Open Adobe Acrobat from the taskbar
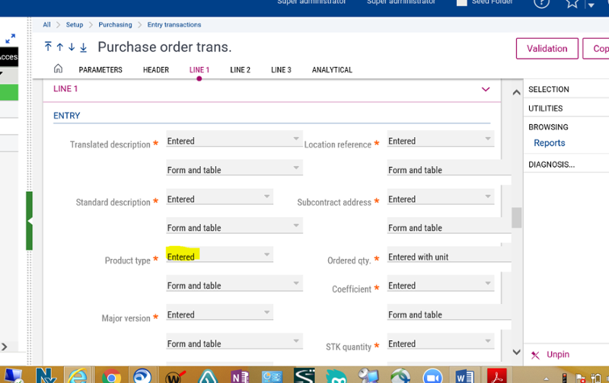 (x=497, y=376)
